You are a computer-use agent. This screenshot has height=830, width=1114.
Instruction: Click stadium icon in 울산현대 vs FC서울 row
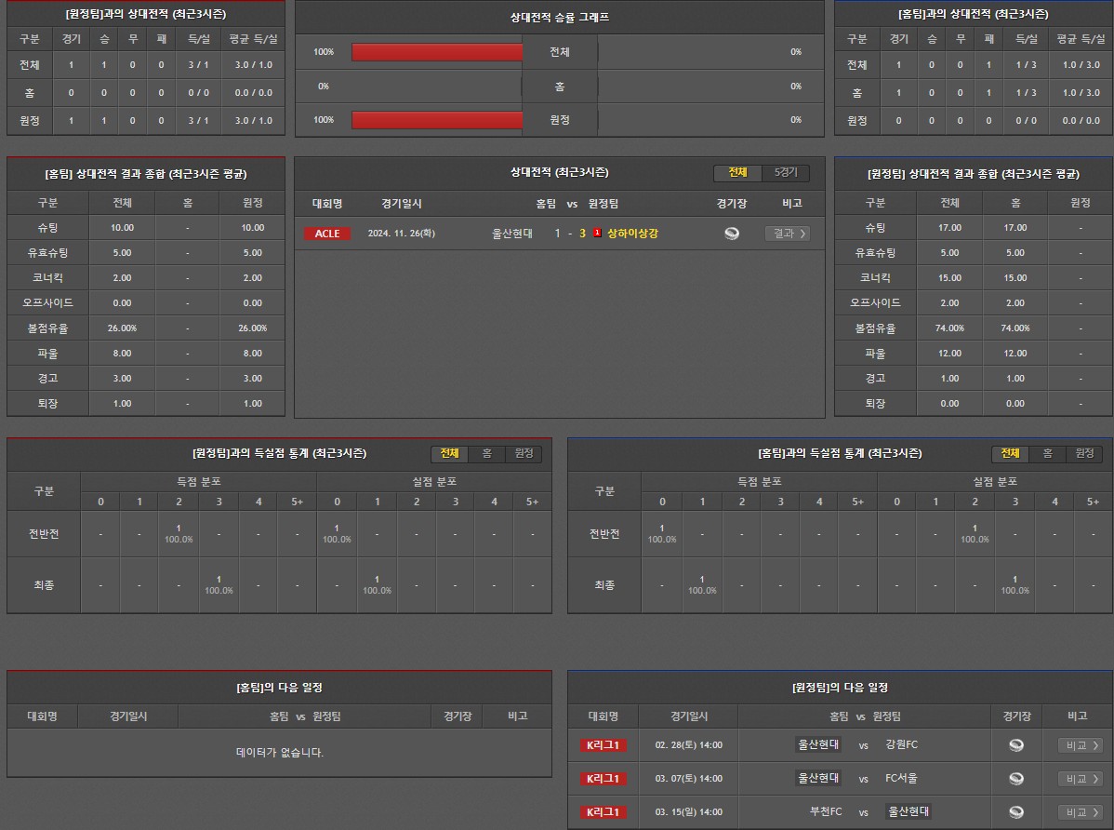[x=1016, y=779]
